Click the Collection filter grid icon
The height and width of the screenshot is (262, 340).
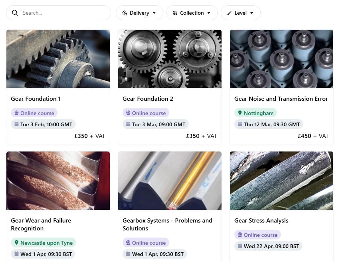pyautogui.click(x=175, y=13)
